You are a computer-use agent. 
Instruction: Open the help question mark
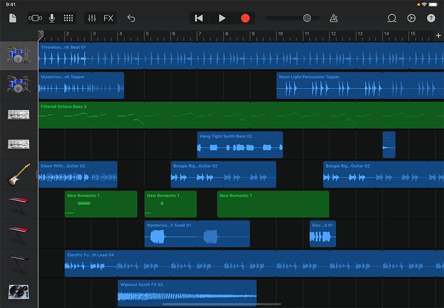coord(431,18)
